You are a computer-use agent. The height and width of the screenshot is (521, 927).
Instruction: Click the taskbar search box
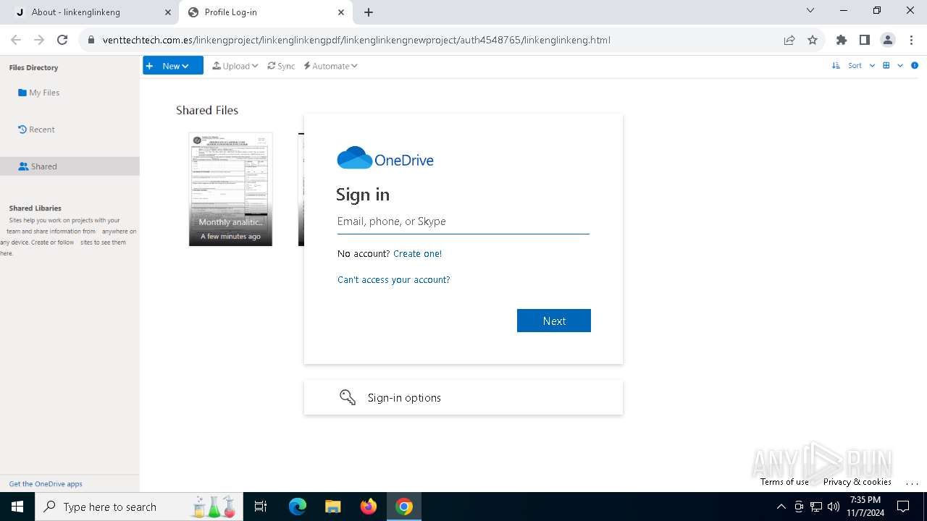(x=138, y=507)
